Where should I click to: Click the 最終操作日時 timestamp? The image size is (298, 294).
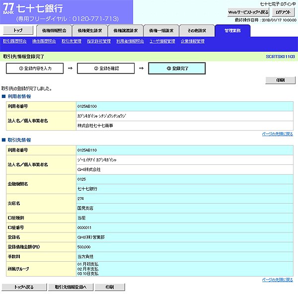click(265, 20)
